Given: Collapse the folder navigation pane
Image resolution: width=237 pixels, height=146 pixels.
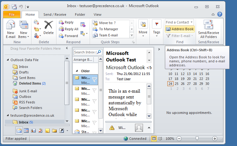Looking at the screenshot, I should point(67,48).
